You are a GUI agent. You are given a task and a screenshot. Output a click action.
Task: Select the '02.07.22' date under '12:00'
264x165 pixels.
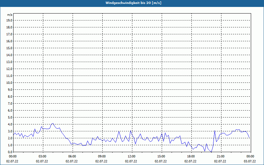point(131,161)
